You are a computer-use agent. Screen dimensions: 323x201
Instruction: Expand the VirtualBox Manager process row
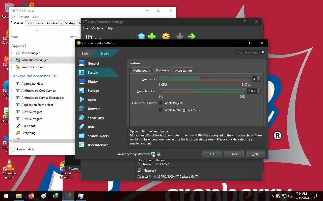pyautogui.click(x=12, y=60)
